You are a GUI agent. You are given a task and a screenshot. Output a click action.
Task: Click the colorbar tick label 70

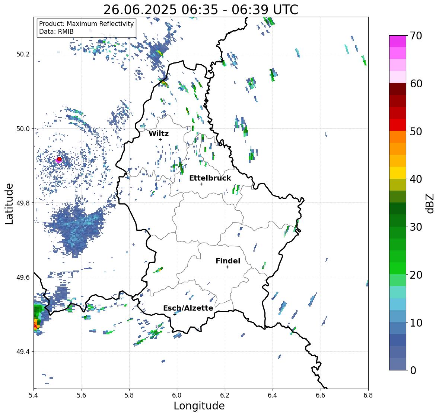(x=416, y=36)
